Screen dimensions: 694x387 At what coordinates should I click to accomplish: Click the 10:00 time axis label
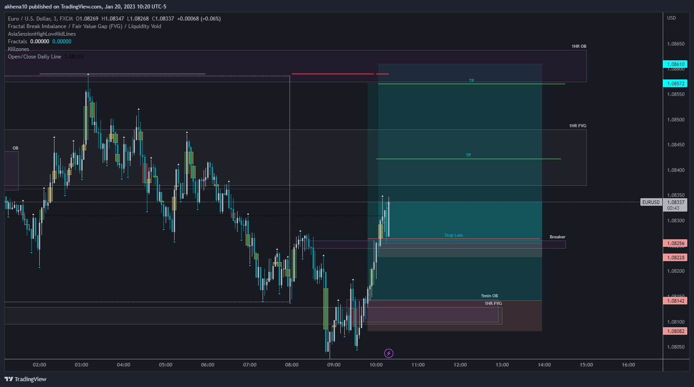point(376,365)
